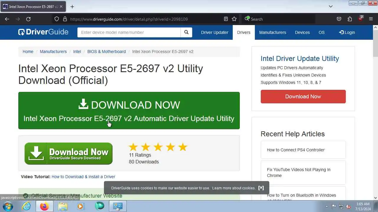Click the red Download Now button
378x212 pixels.
pyautogui.click(x=303, y=97)
